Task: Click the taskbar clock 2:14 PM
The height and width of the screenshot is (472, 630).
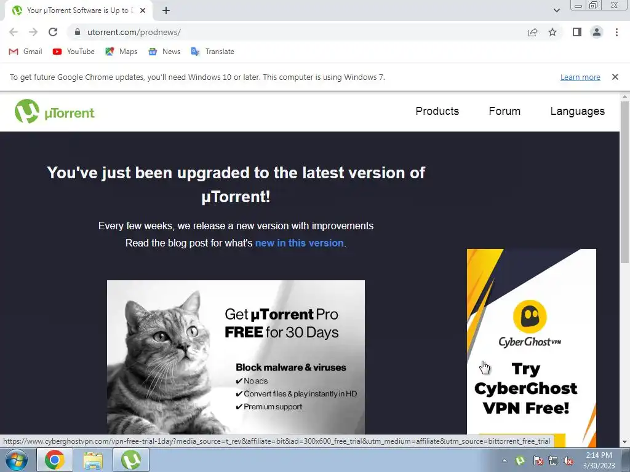Action: click(599, 460)
